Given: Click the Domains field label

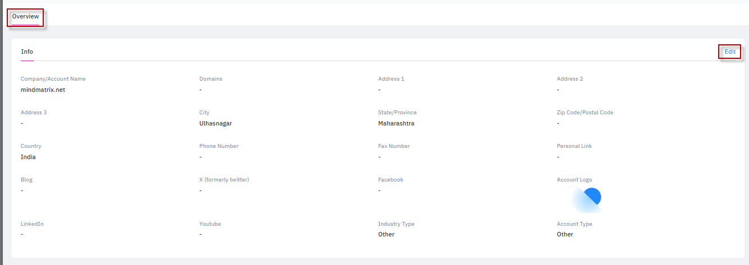Looking at the screenshot, I should 211,79.
